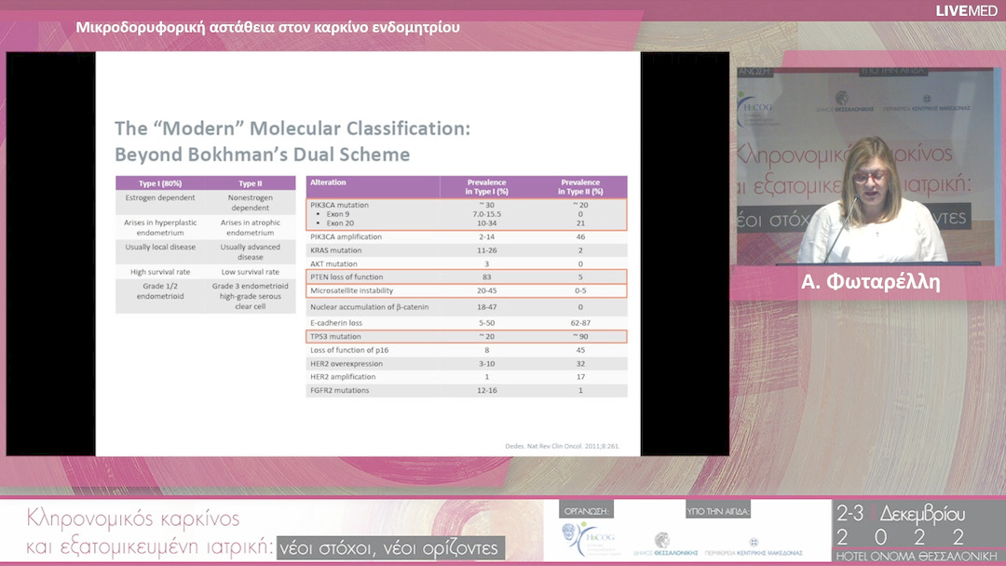This screenshot has height=566, width=1006.
Task: Click 'Prevalence in Type I (%)' header
Action: pyautogui.click(x=493, y=187)
